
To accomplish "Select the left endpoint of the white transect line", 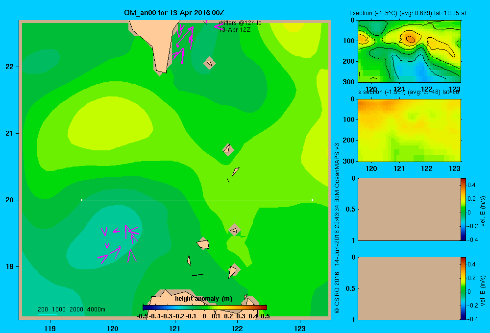I will point(81,200).
